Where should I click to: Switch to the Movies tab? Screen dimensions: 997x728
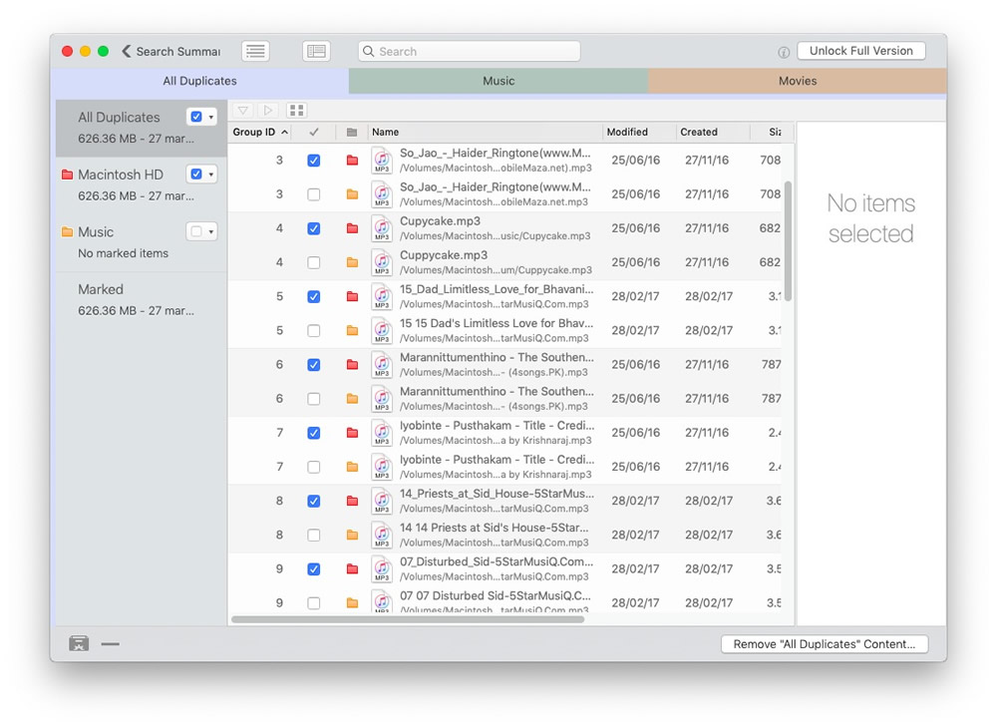[x=797, y=81]
